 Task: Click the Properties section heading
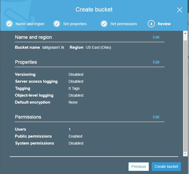click(x=26, y=62)
